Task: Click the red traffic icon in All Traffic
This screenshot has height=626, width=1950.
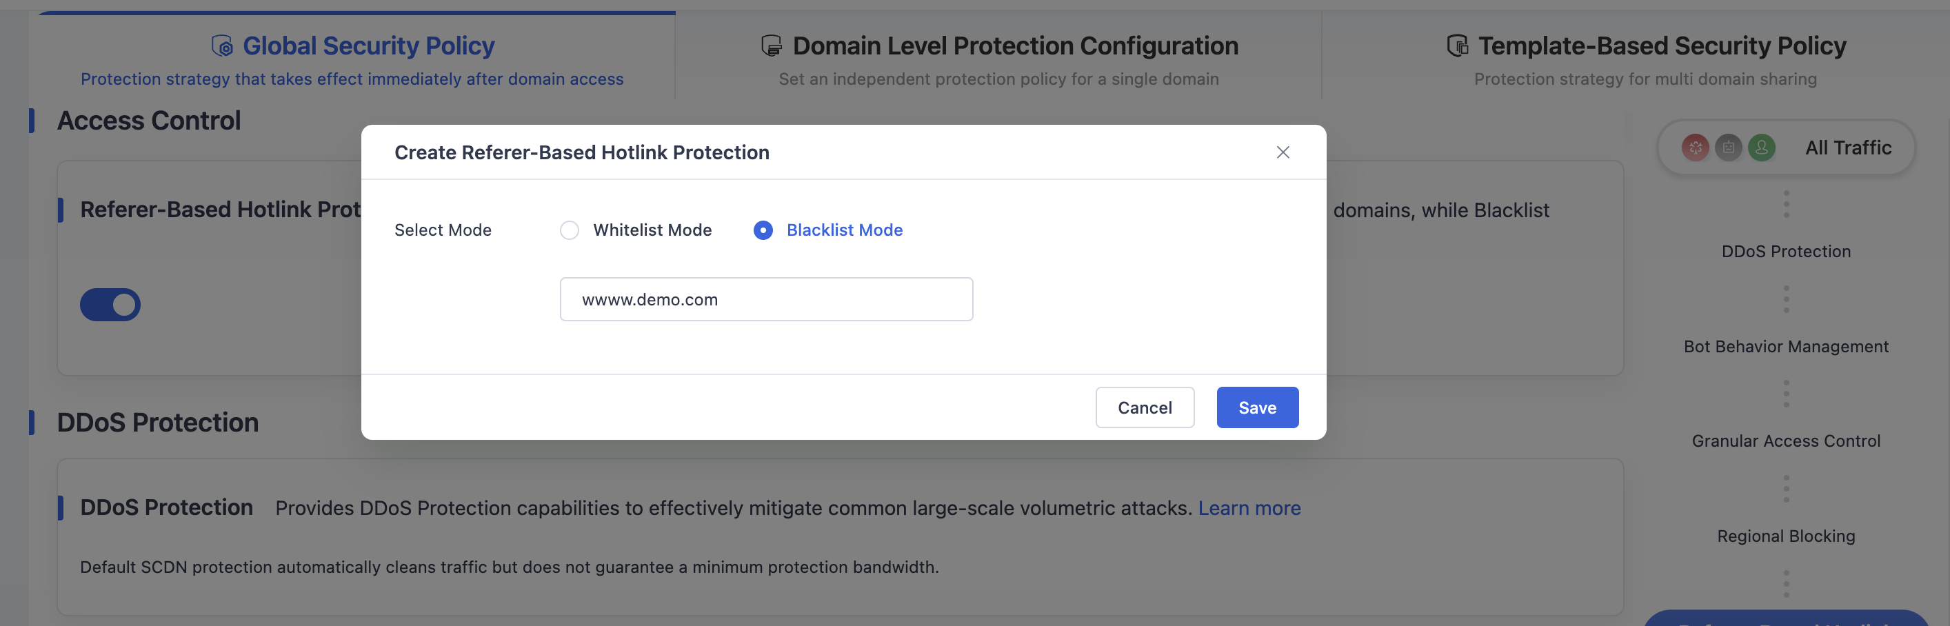Action: [x=1695, y=148]
